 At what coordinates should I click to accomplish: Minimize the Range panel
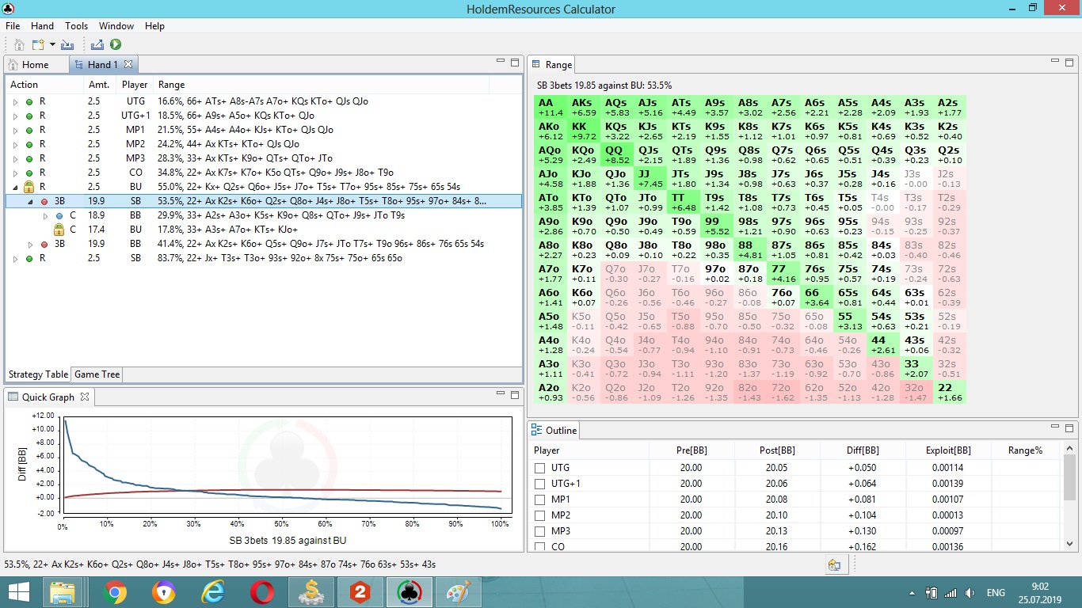pyautogui.click(x=1054, y=61)
